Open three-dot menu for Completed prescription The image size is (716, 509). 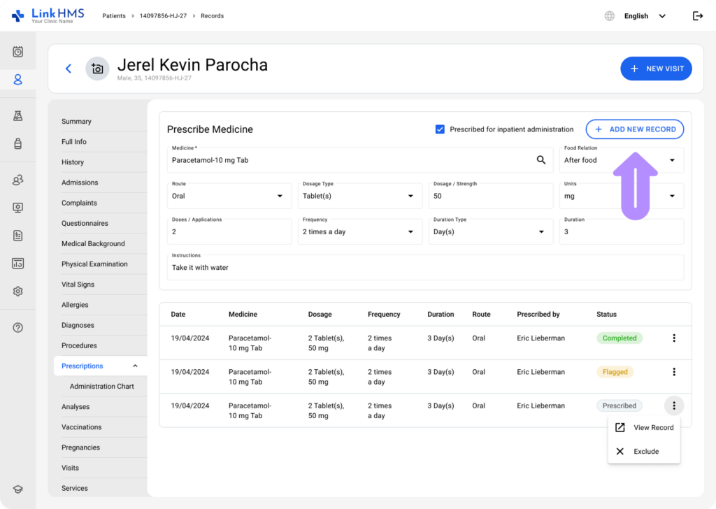[674, 338]
